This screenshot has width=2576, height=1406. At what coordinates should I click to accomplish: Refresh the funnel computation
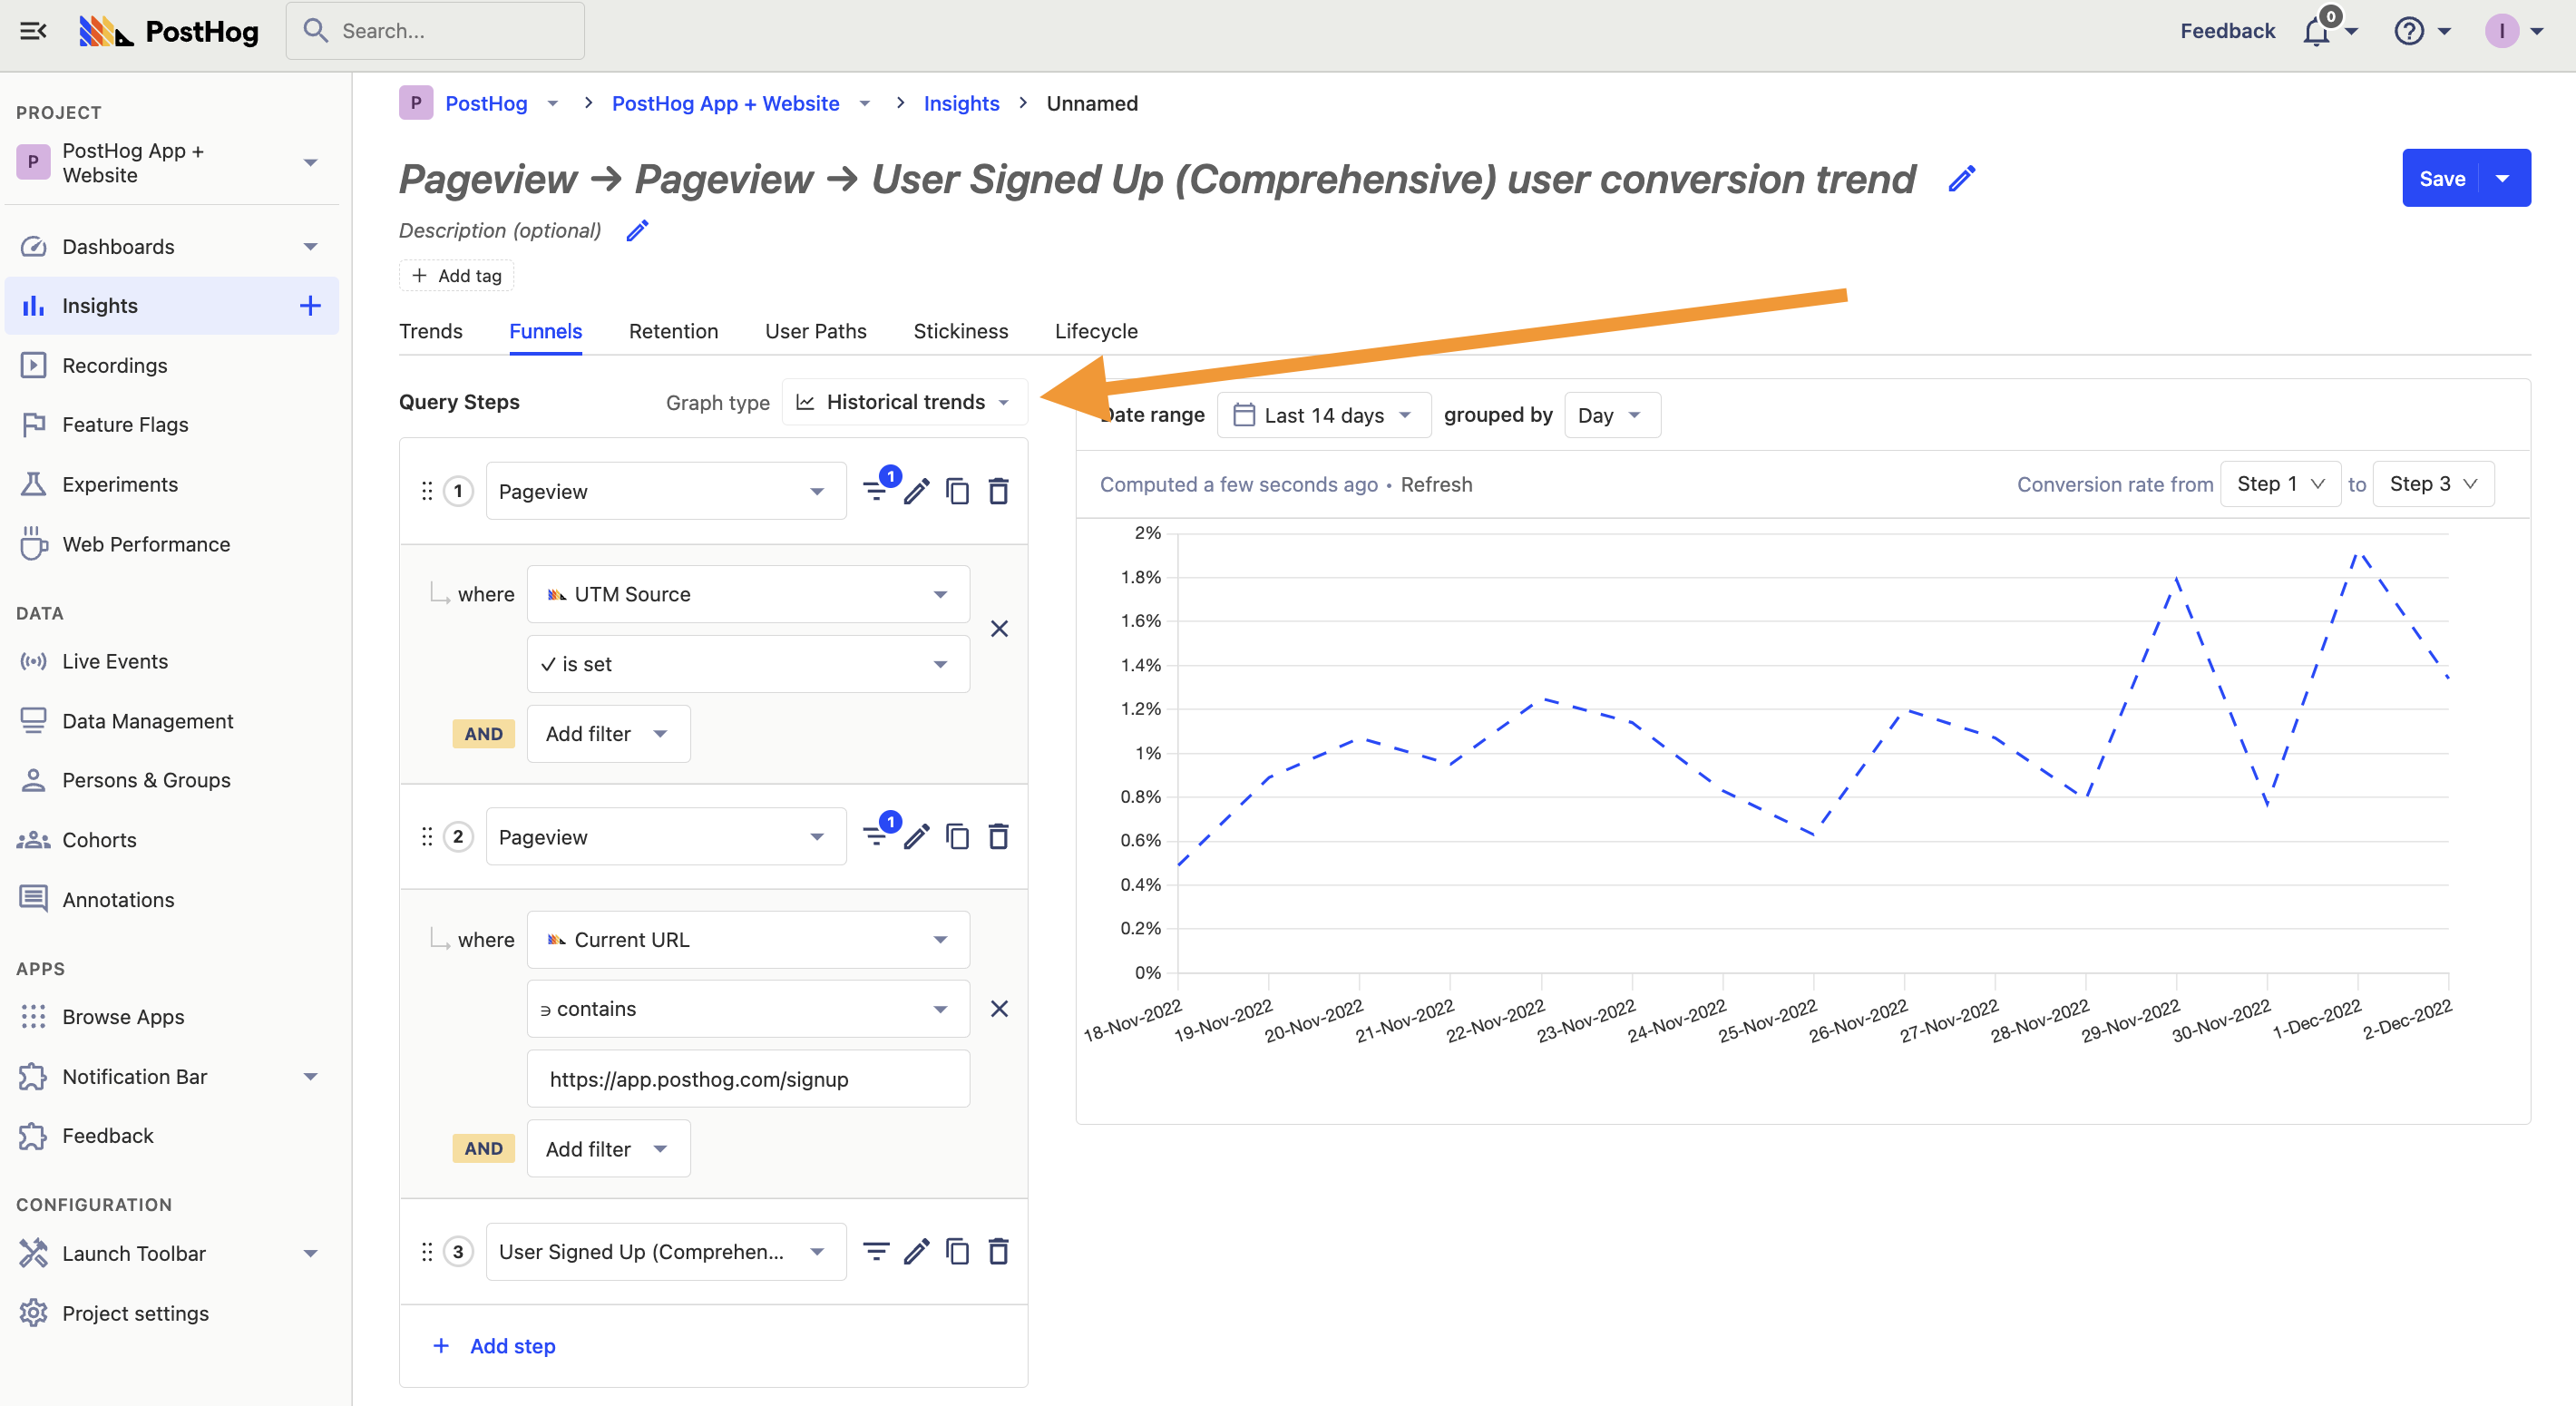1437,484
